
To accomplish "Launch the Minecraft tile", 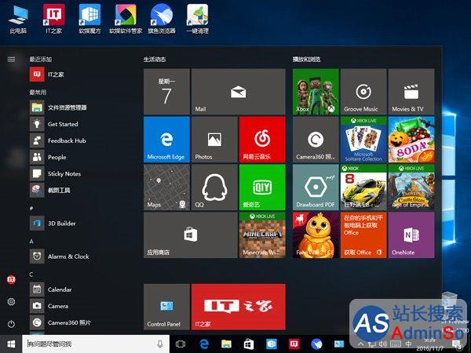I will tap(262, 235).
